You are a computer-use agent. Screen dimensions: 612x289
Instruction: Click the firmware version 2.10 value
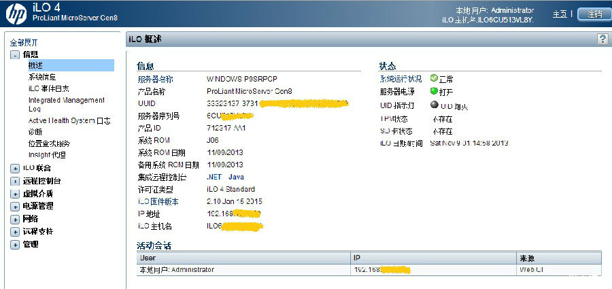(235, 201)
